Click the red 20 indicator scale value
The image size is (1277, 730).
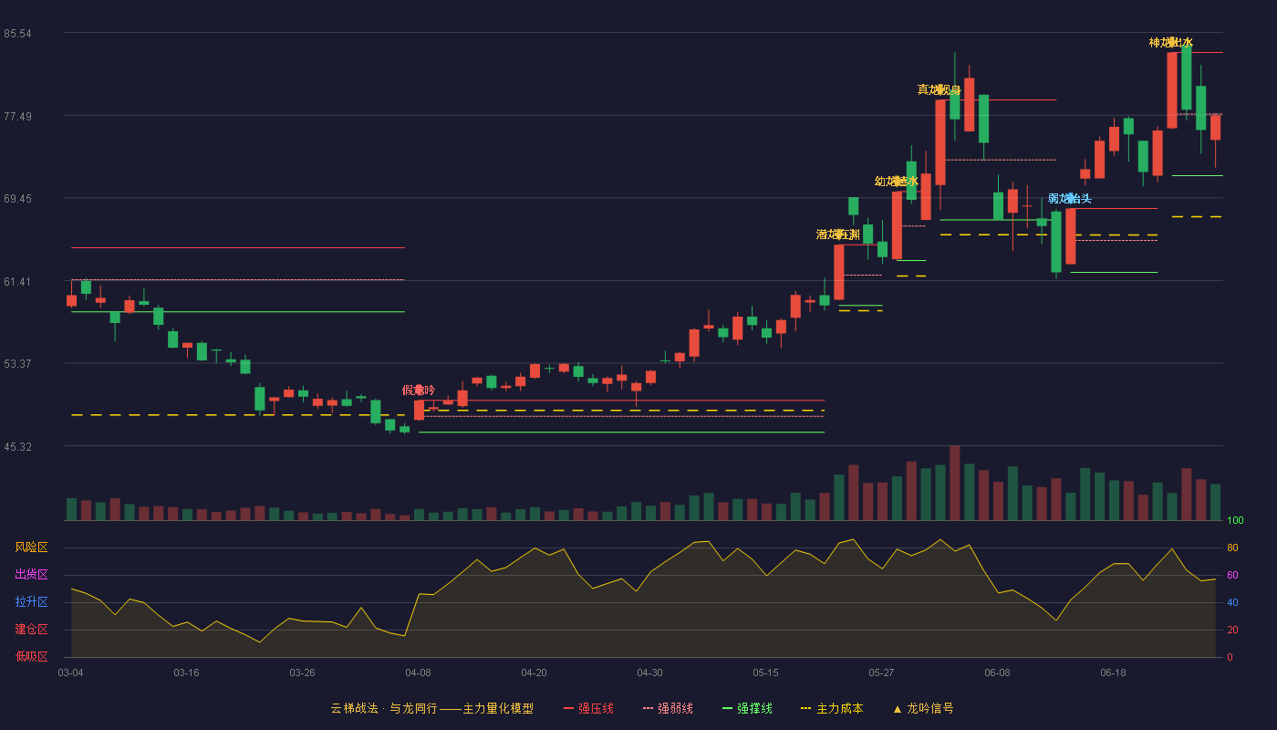pyautogui.click(x=1232, y=630)
